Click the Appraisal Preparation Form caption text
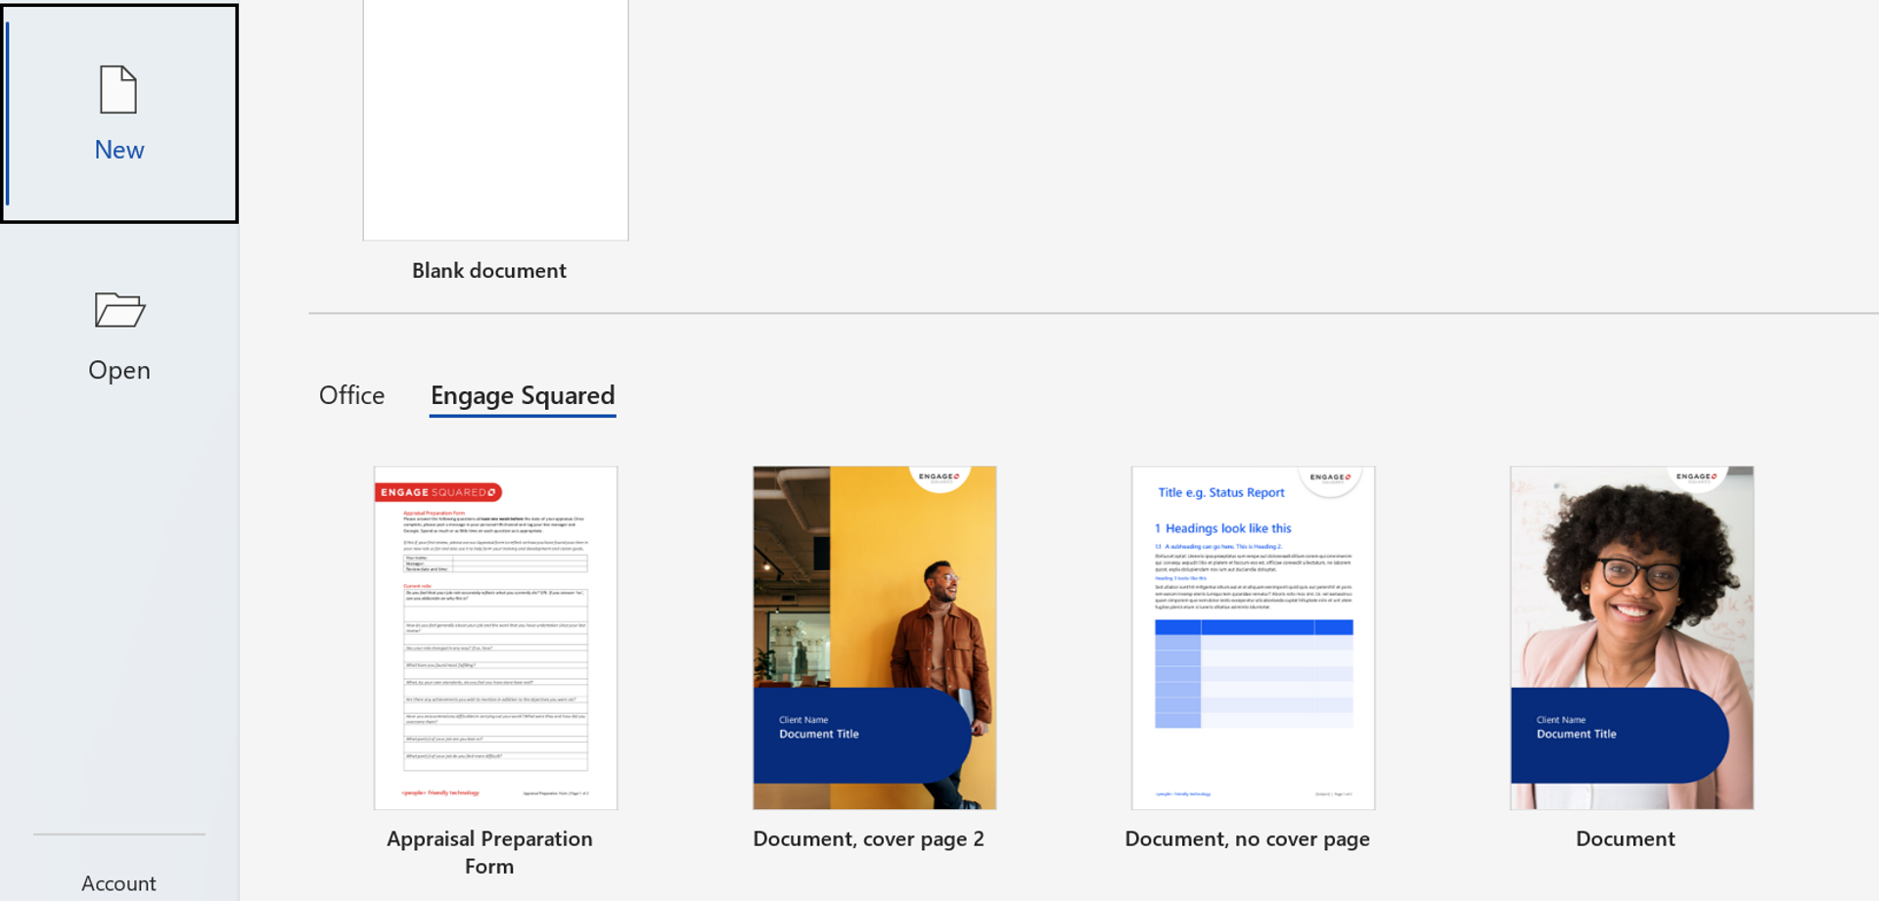1879x901 pixels. [489, 852]
